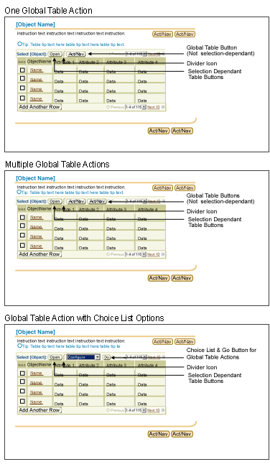This screenshot has width=270, height=467.
Task: Open the Configure choice list dropdown
Action: click(x=98, y=357)
